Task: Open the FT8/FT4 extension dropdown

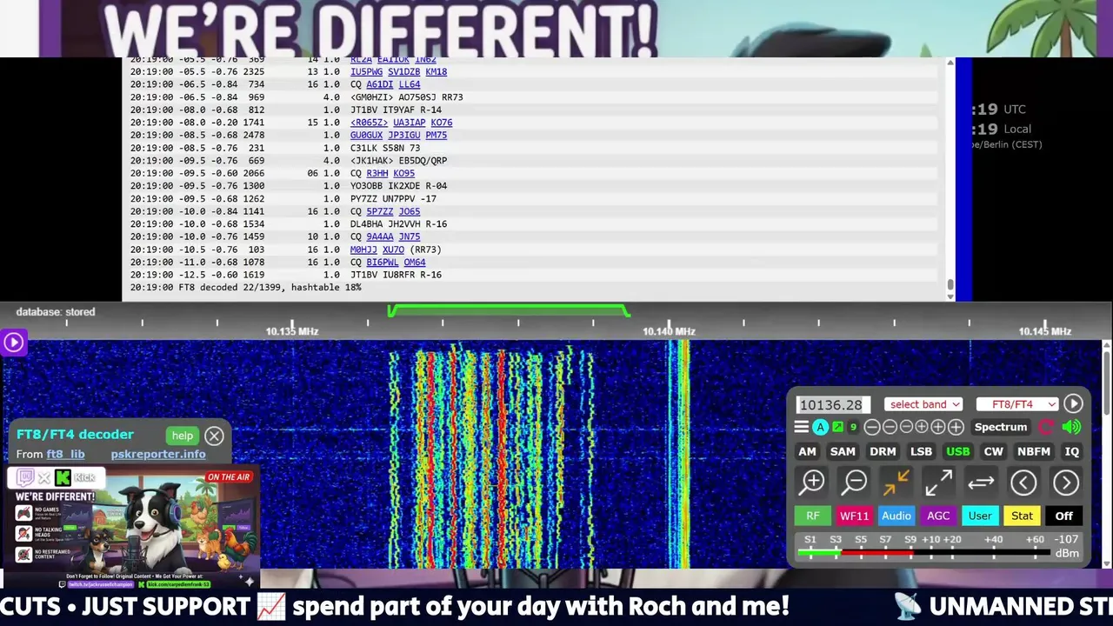Action: click(1016, 404)
